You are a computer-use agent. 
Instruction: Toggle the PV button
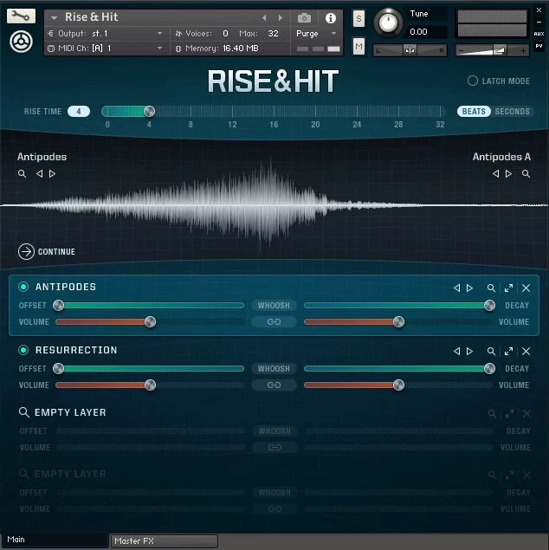[x=539, y=46]
